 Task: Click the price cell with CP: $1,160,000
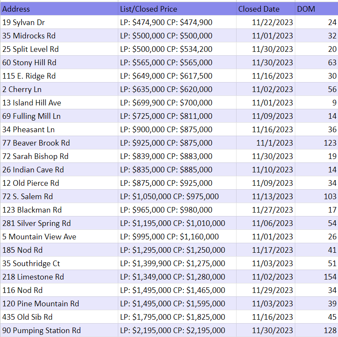169,236
